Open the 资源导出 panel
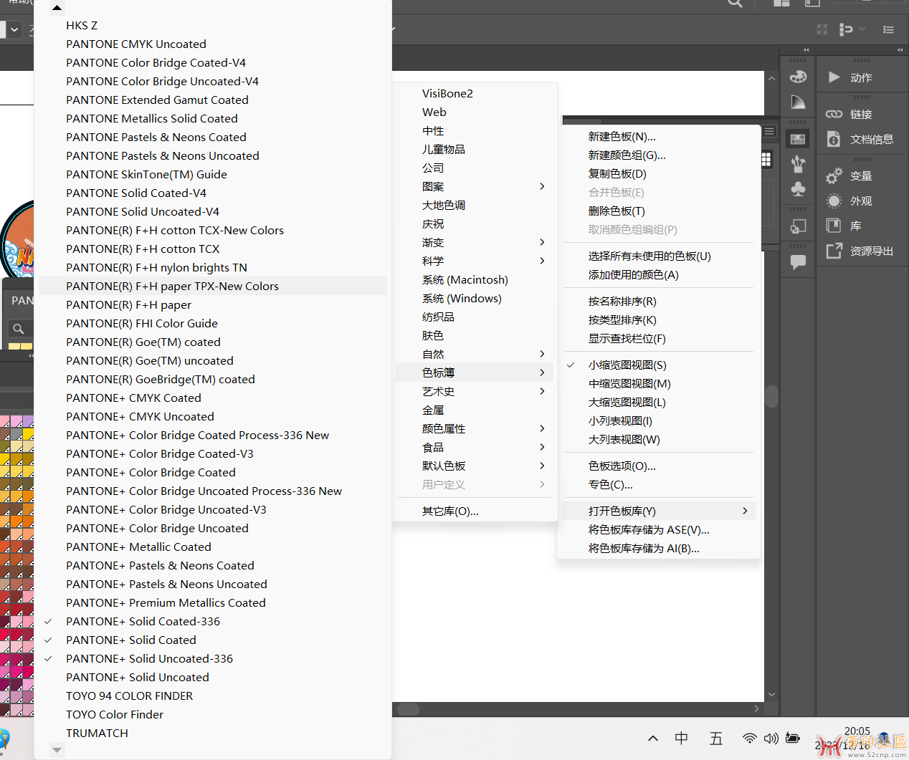 pos(860,251)
